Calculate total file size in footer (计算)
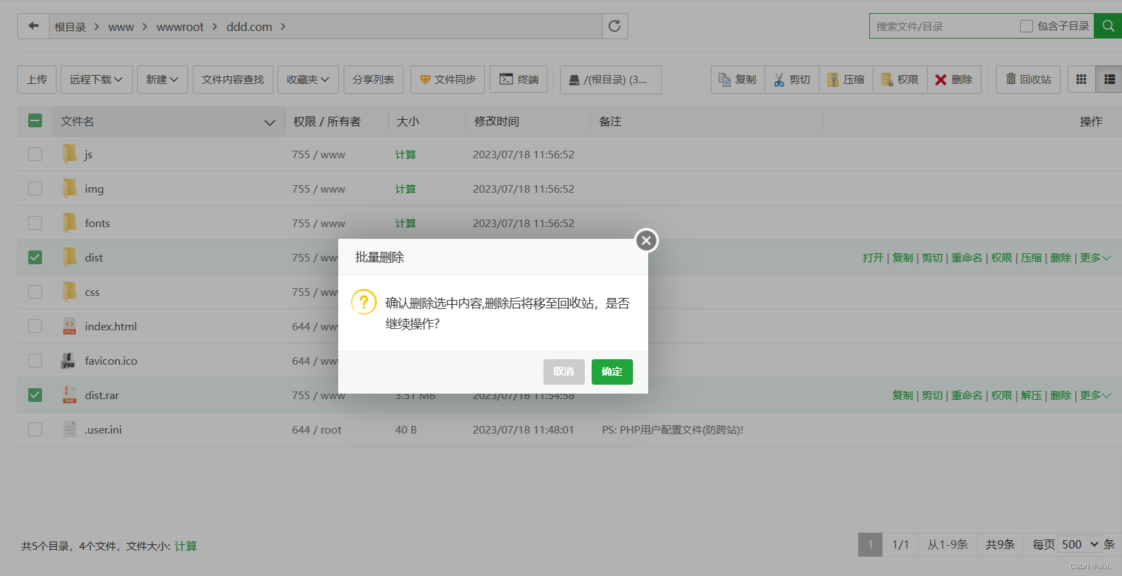This screenshot has width=1122, height=576. coord(185,546)
